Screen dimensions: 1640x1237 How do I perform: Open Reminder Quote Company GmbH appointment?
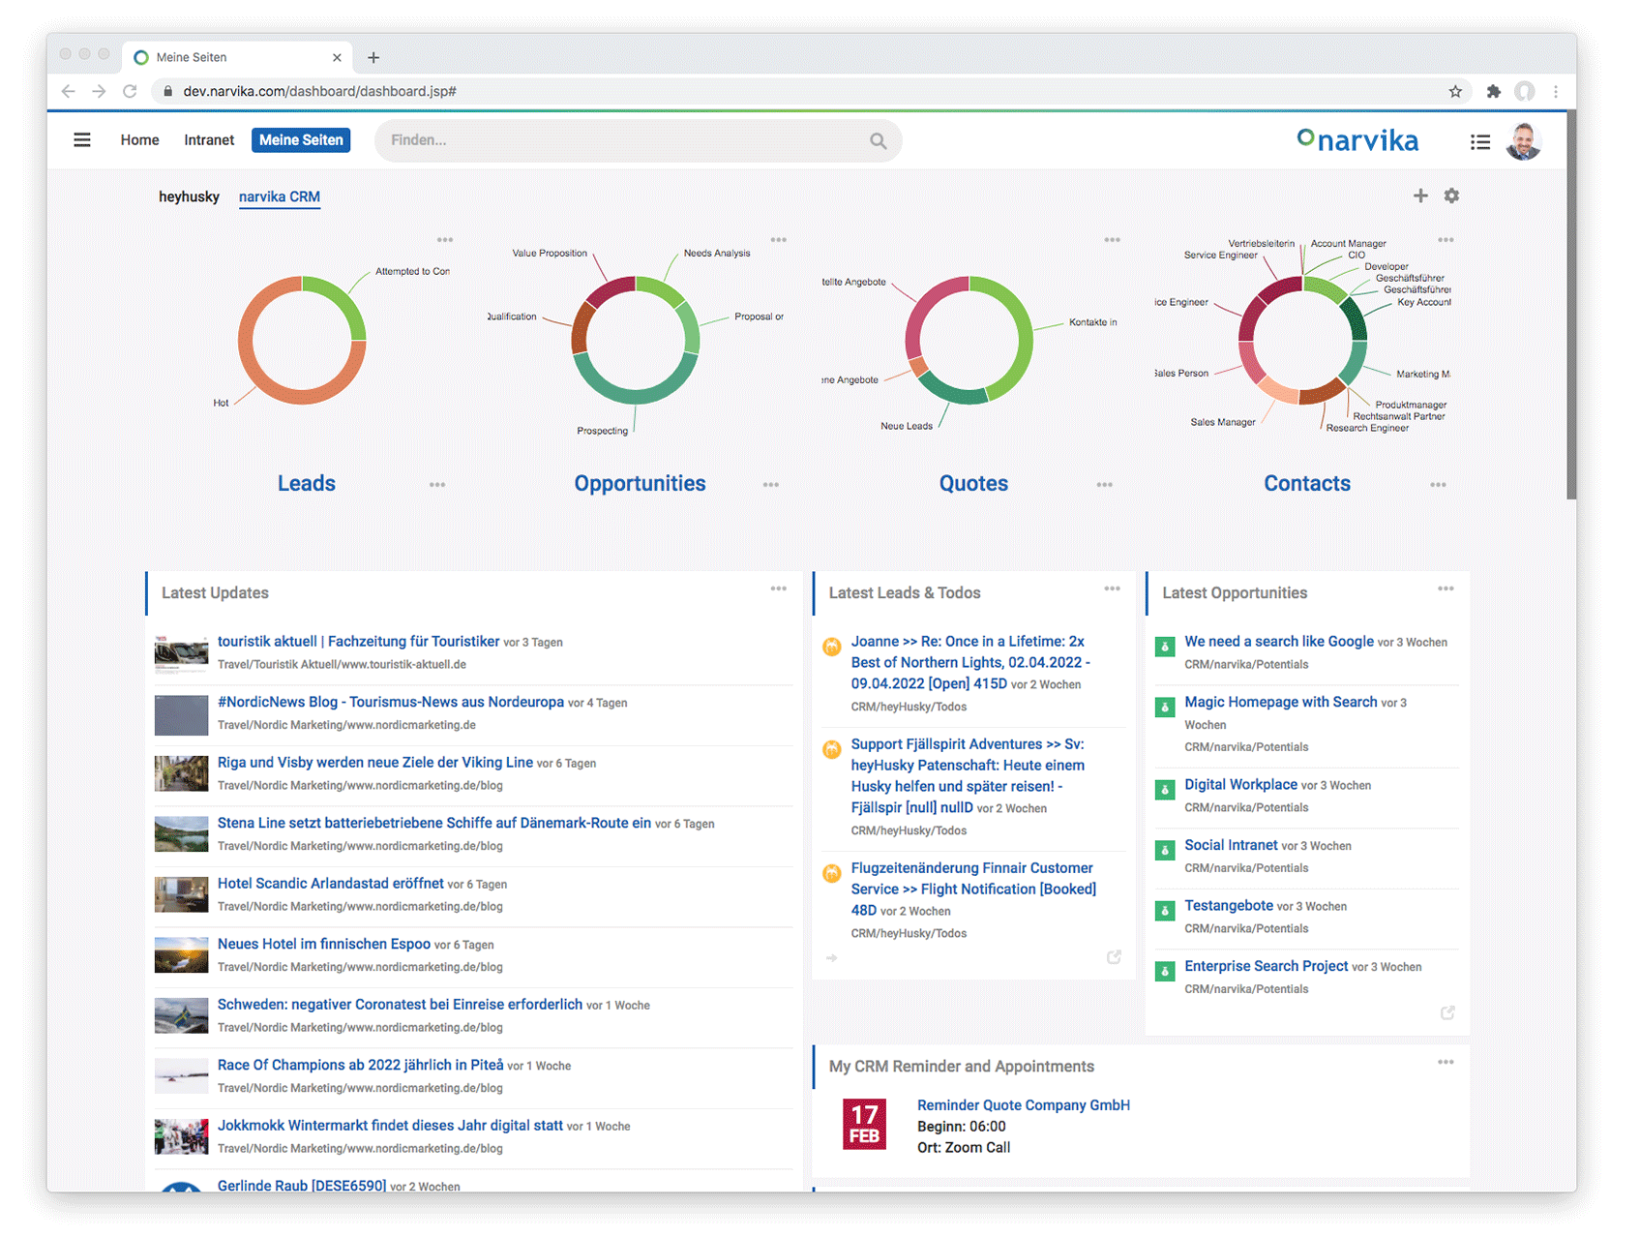pyautogui.click(x=1024, y=1105)
